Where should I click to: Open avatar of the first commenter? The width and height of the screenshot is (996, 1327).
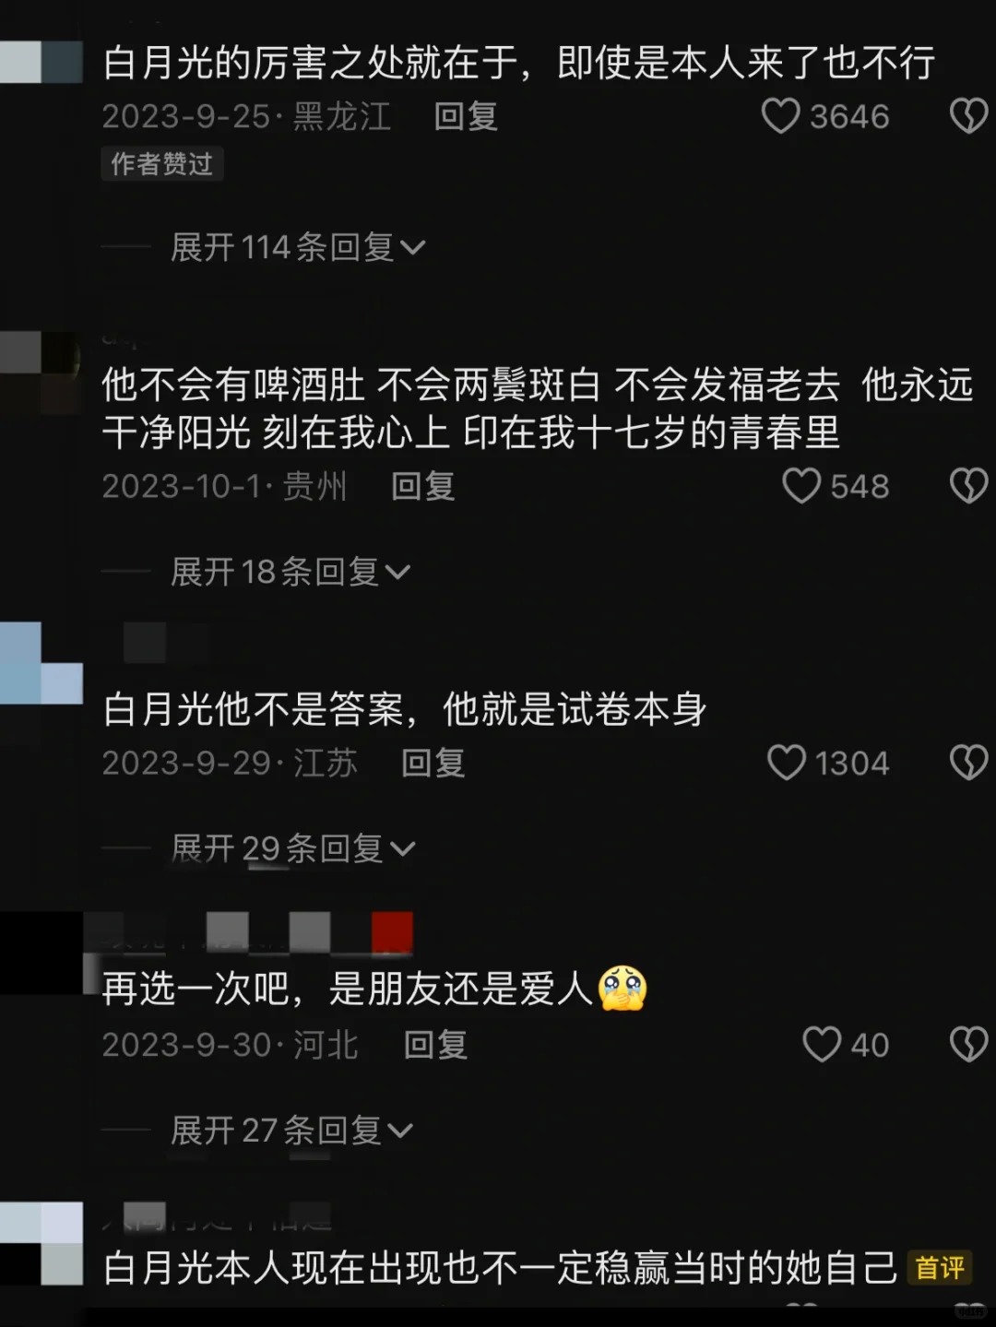pyautogui.click(x=41, y=62)
